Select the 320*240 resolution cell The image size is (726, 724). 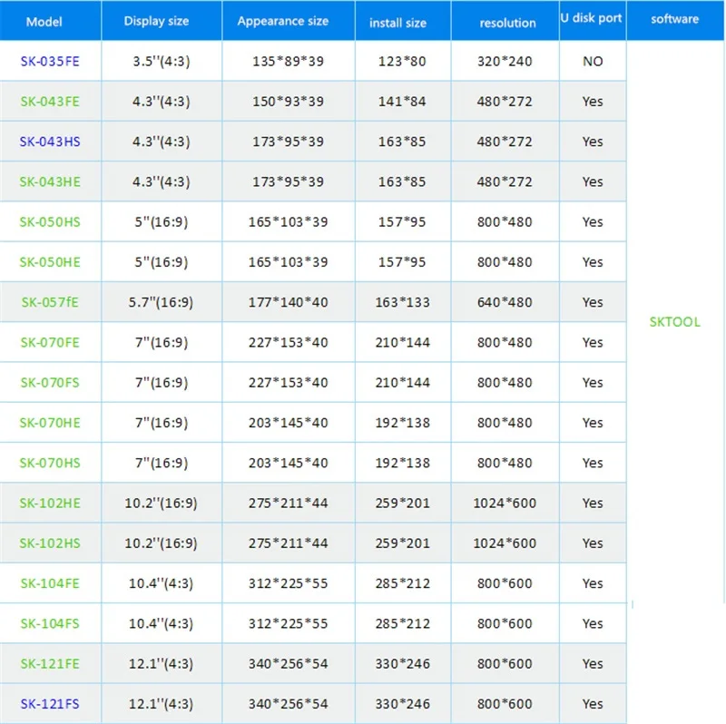pyautogui.click(x=505, y=61)
